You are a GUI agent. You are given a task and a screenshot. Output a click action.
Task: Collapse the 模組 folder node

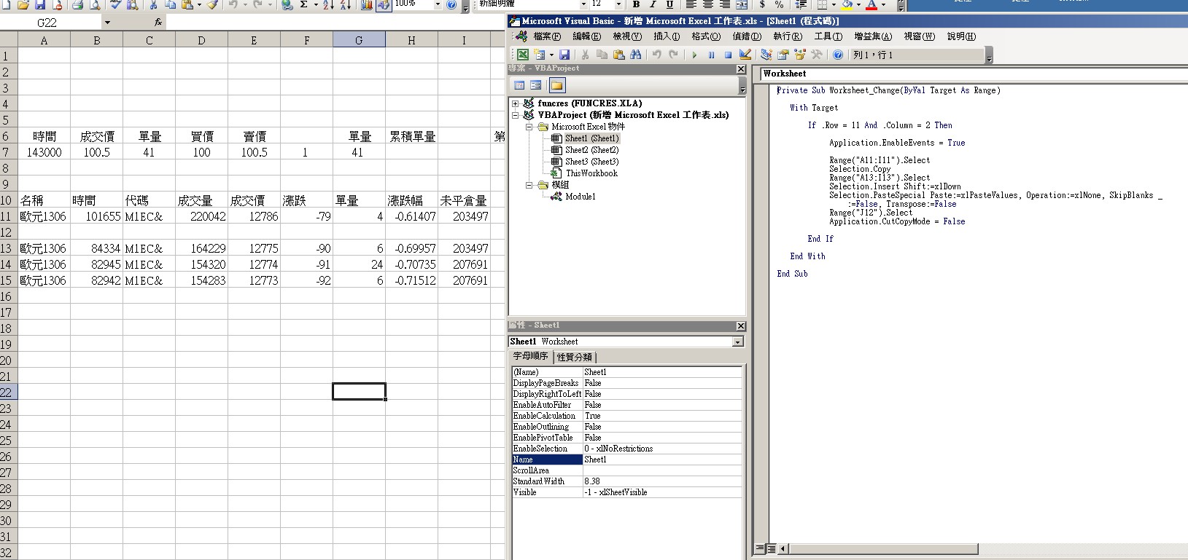[529, 185]
